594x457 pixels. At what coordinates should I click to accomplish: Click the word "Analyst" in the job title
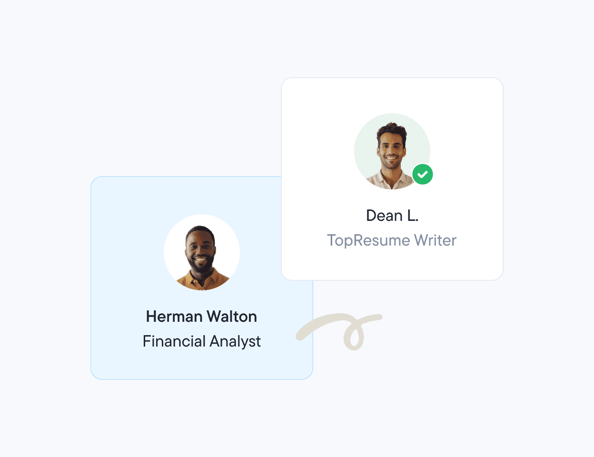(x=235, y=341)
